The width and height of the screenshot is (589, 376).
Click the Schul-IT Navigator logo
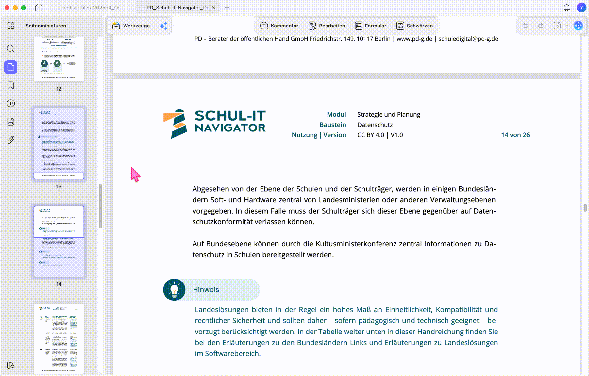point(214,124)
